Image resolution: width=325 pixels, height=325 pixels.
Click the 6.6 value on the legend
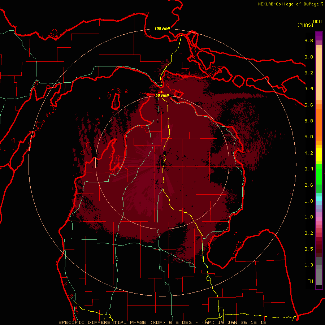coord(309,105)
